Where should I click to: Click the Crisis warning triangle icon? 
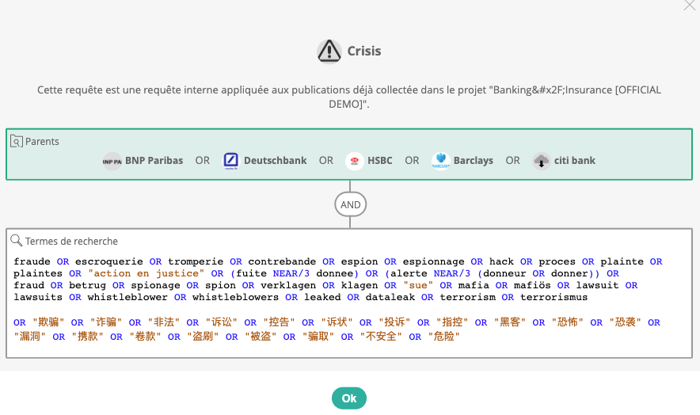(329, 51)
